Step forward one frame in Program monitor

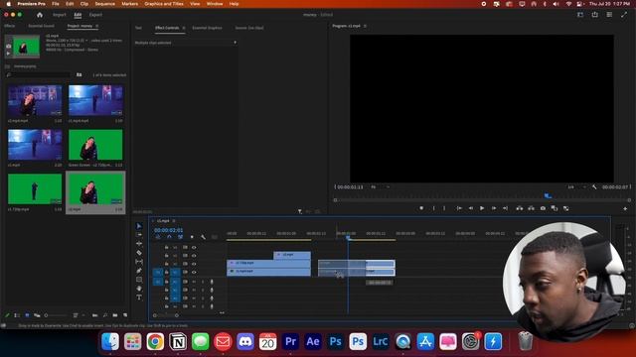494,208
